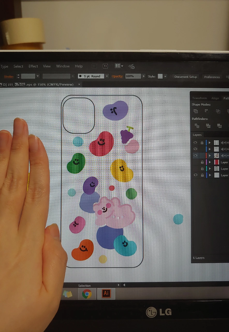Hide the selected red-striped layer
This screenshot has width=229, height=332.
pos(195,155)
